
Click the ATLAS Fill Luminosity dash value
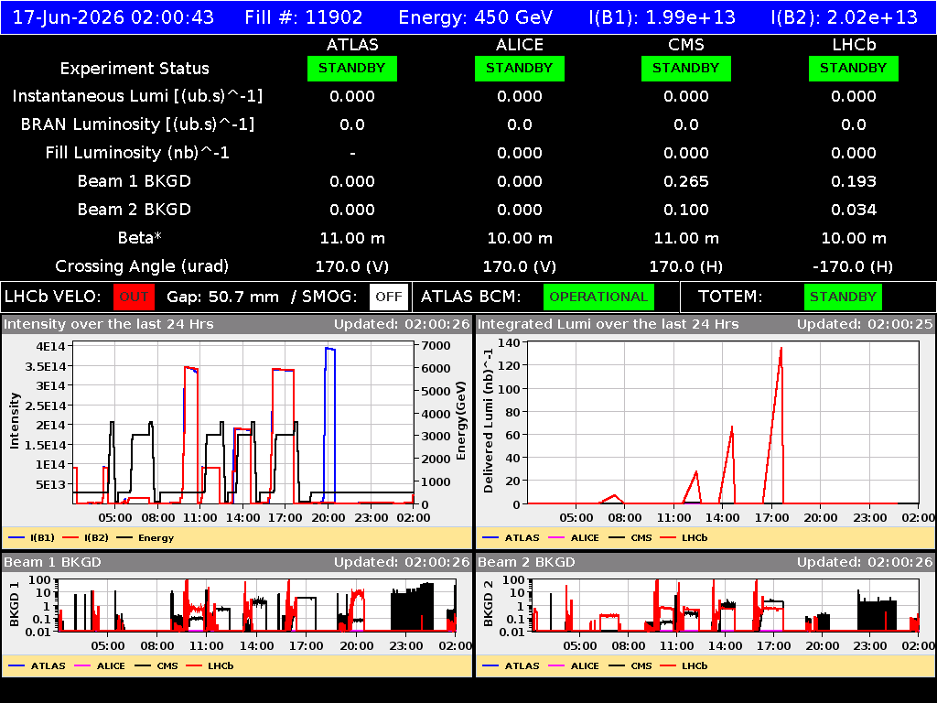pos(352,154)
